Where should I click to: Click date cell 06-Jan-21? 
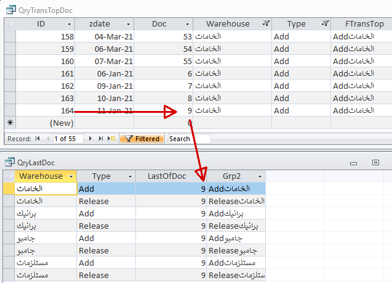[x=104, y=73]
